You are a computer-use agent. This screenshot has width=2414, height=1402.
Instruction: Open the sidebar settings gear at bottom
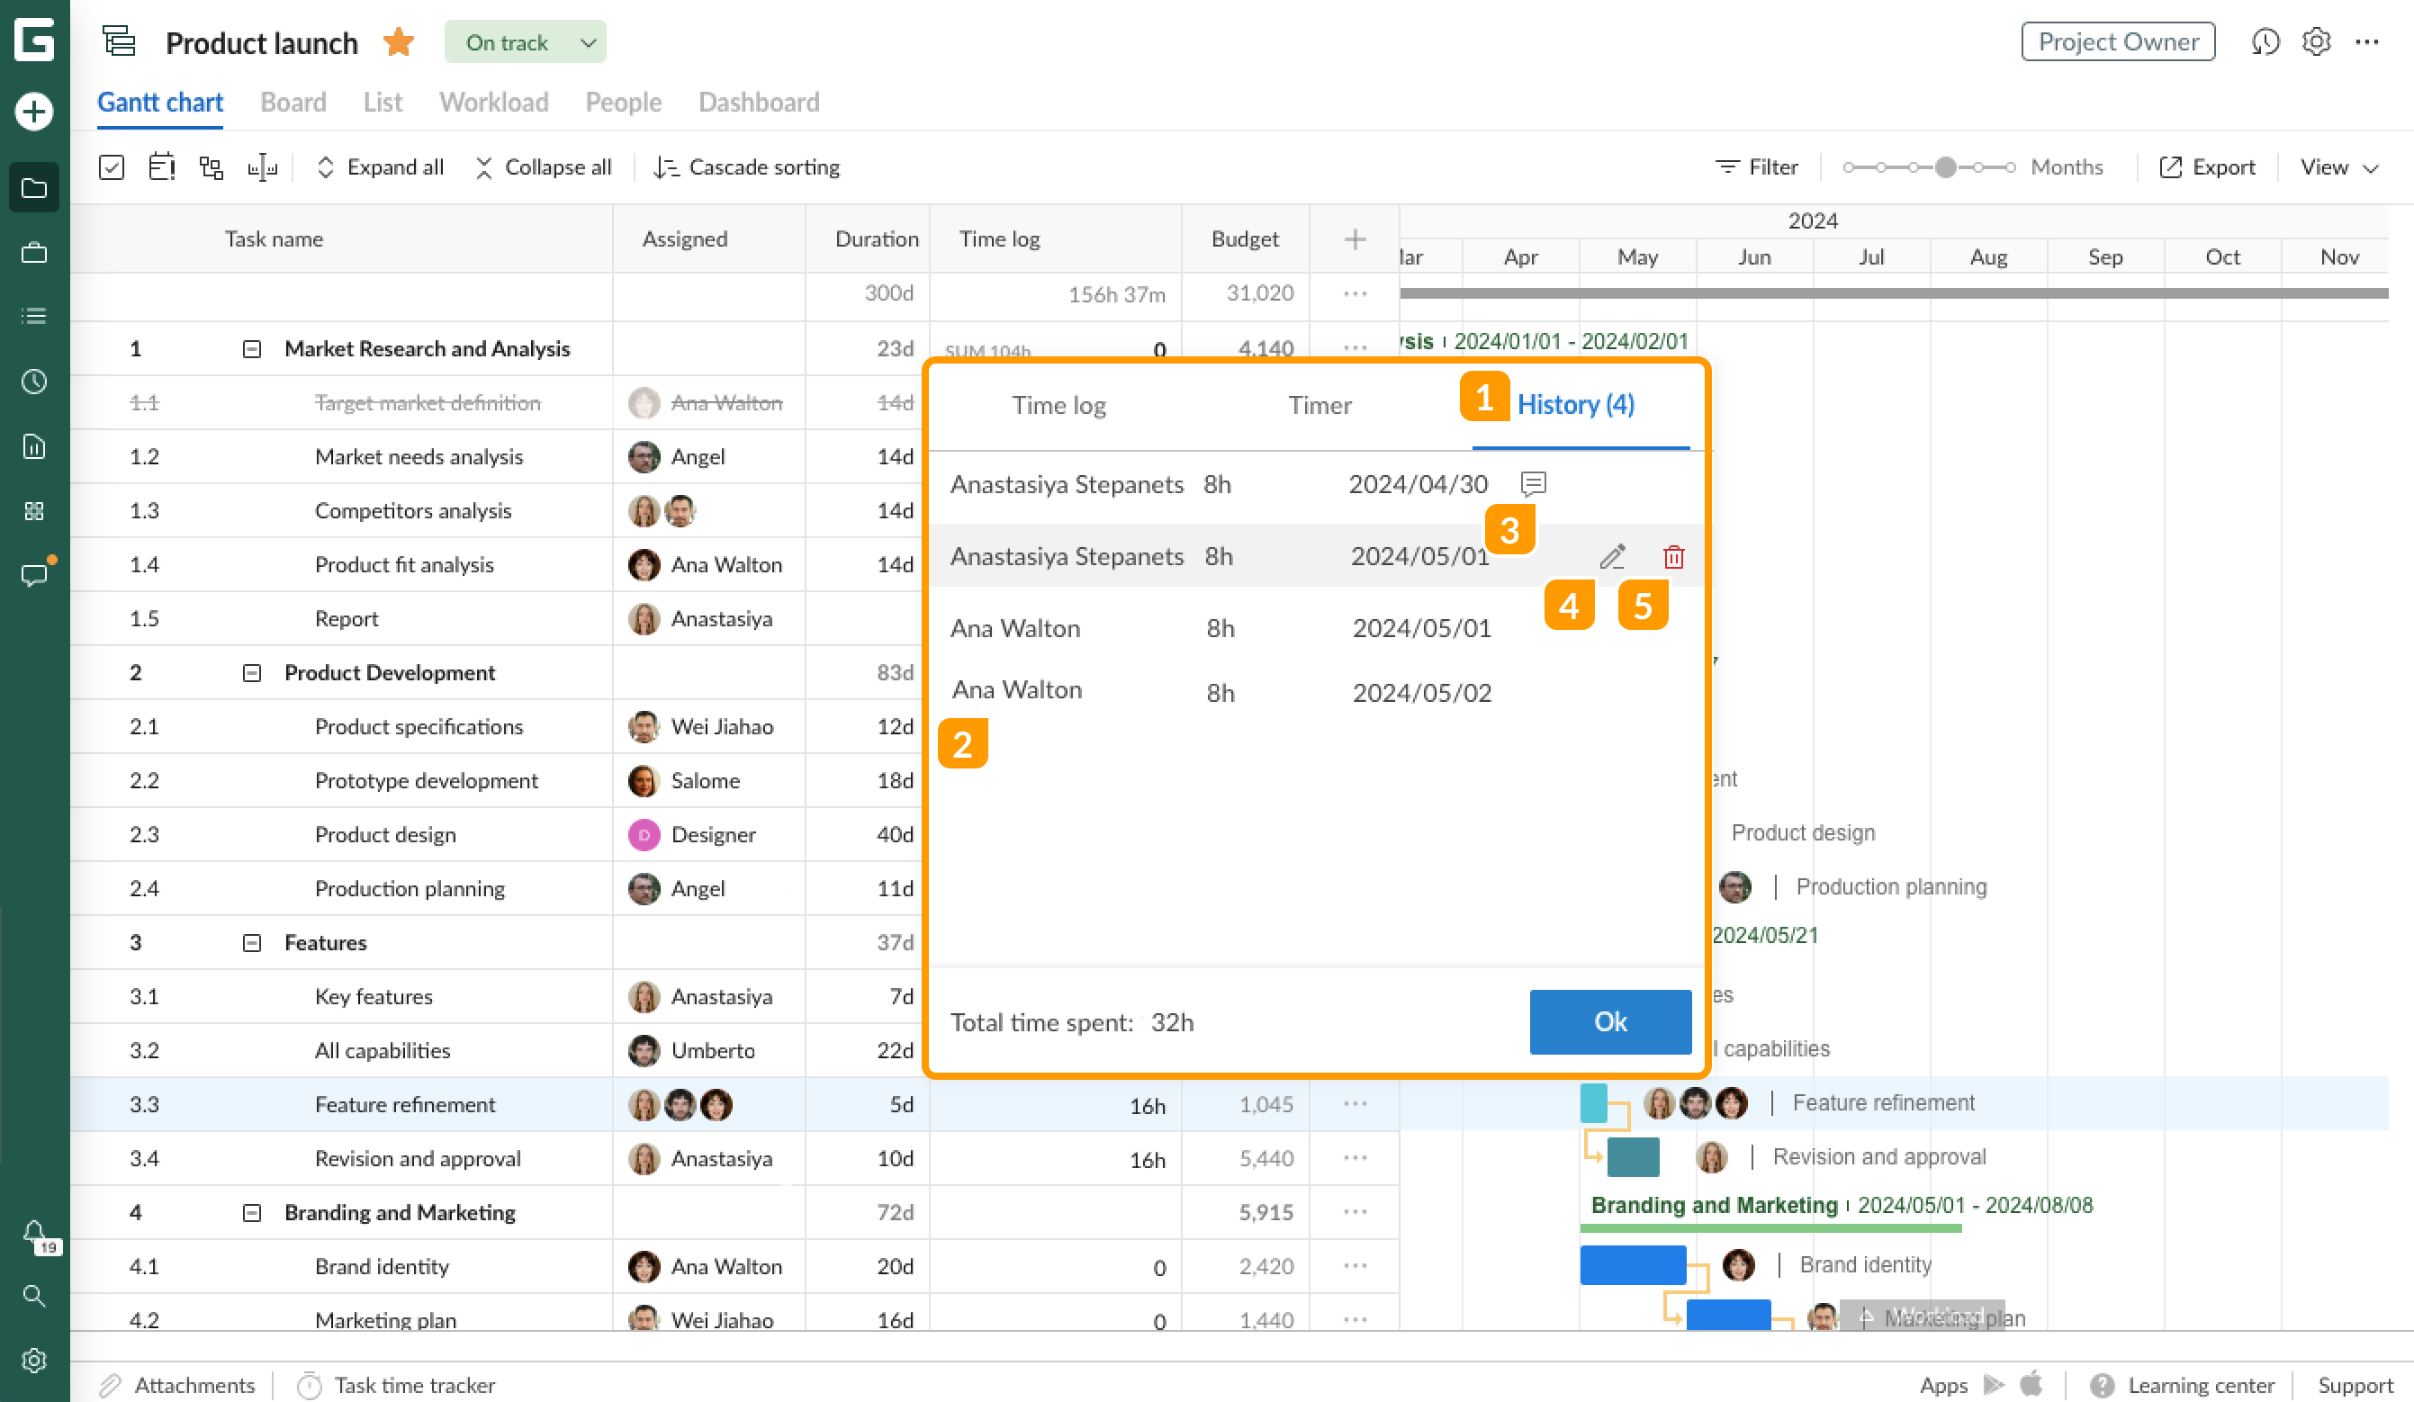pyautogui.click(x=34, y=1361)
